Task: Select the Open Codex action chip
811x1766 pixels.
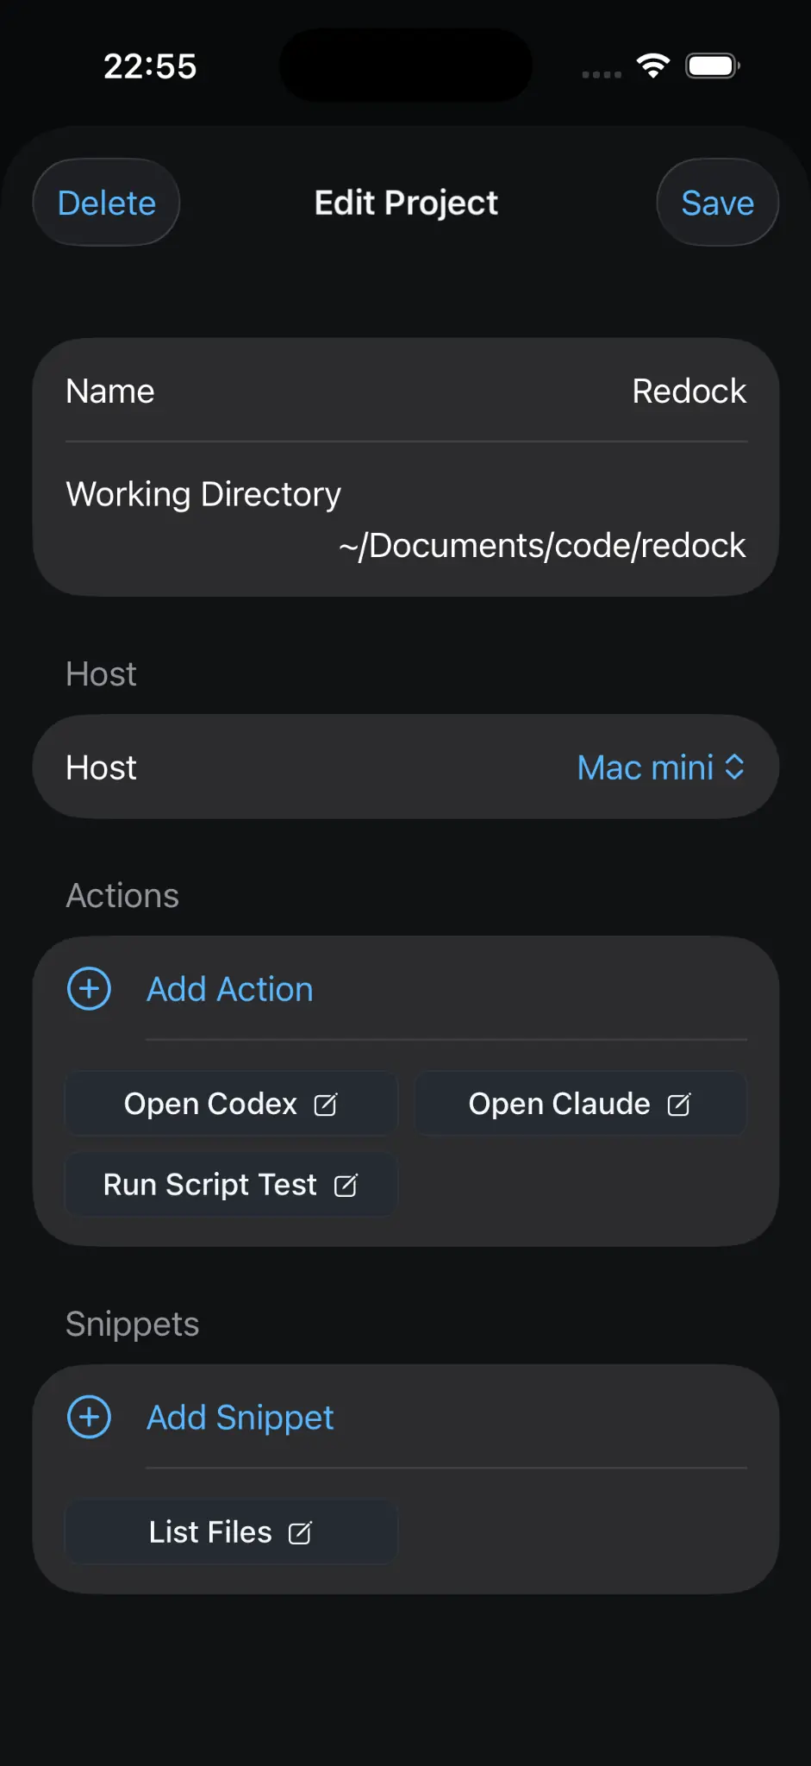Action: tap(231, 1104)
